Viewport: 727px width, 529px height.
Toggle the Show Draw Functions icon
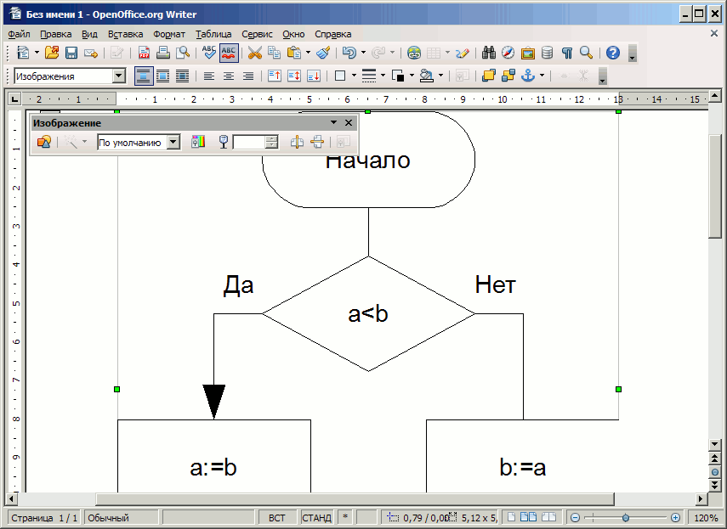pos(463,53)
